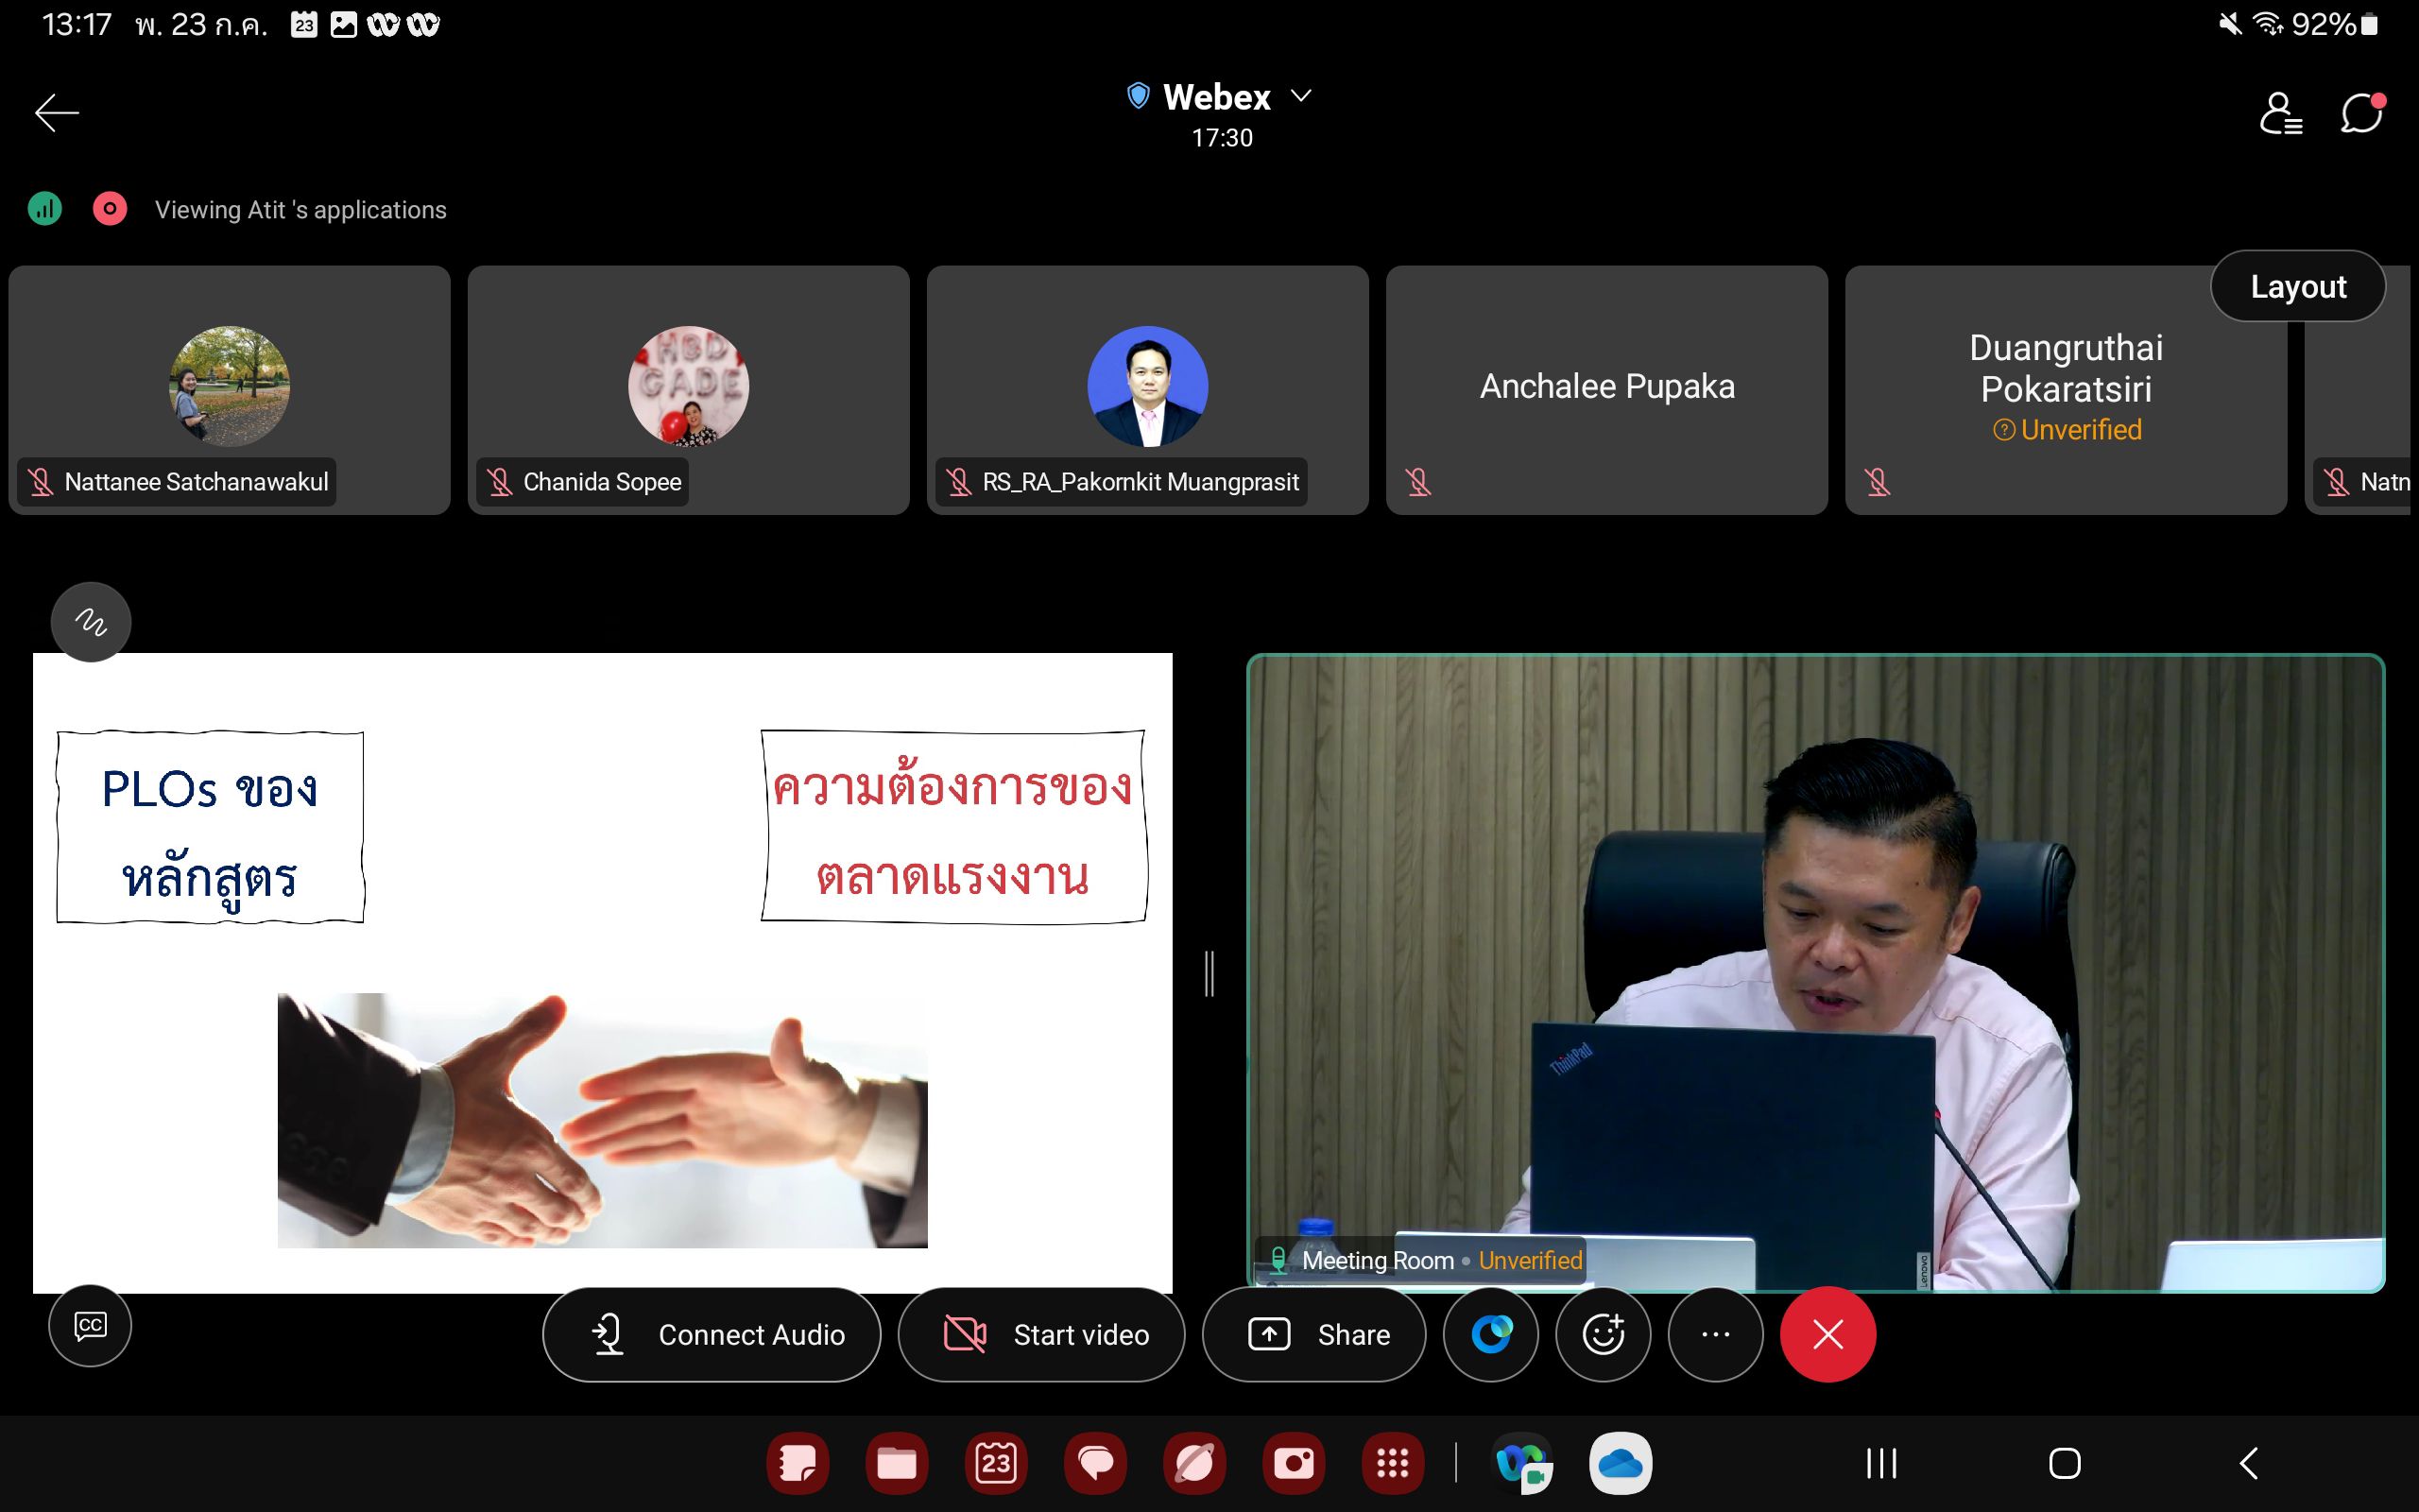Tap the green network status indicator

[45, 209]
